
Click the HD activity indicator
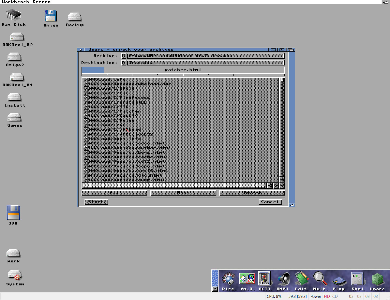tap(327, 296)
